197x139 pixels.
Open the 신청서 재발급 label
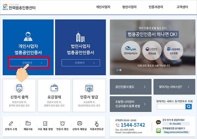tap(80, 129)
